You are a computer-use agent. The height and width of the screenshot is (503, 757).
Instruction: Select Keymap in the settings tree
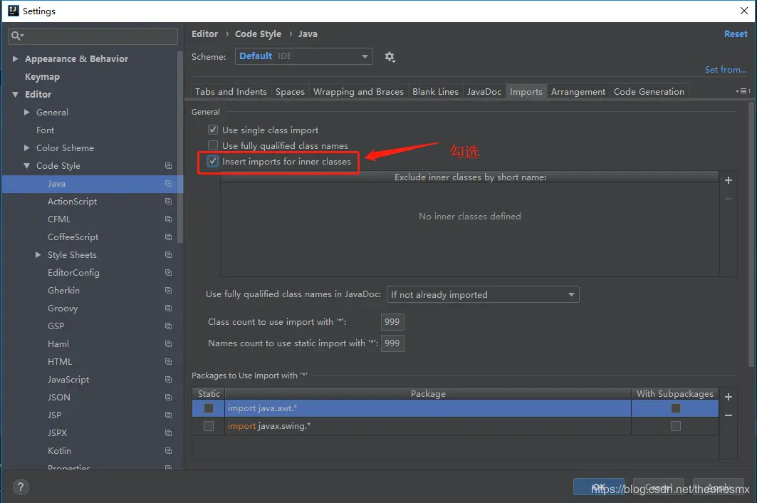coord(43,76)
